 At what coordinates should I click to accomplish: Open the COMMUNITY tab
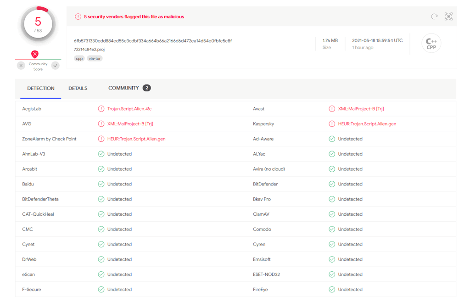tap(123, 88)
